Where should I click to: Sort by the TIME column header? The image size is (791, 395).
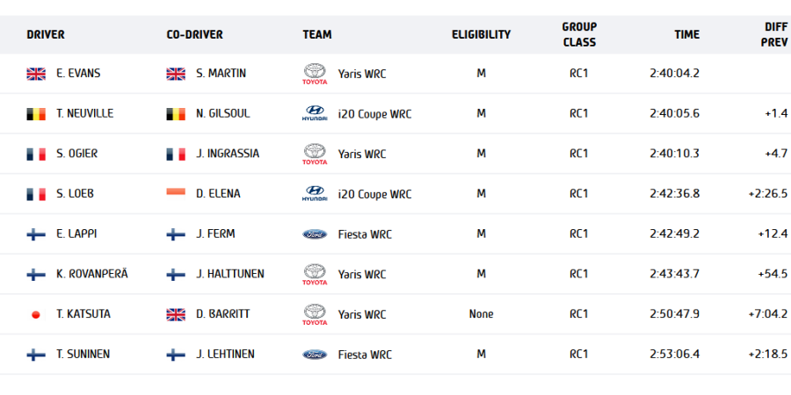[686, 35]
